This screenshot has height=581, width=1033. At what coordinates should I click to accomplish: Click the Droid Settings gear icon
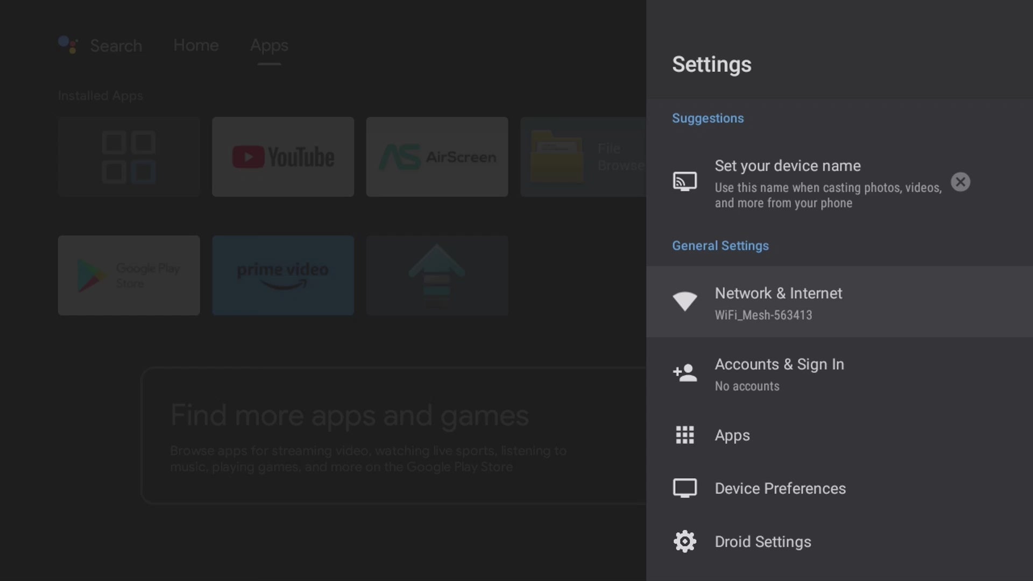coord(684,541)
